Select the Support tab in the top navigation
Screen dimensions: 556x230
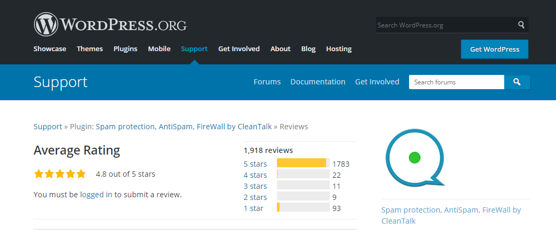point(194,49)
